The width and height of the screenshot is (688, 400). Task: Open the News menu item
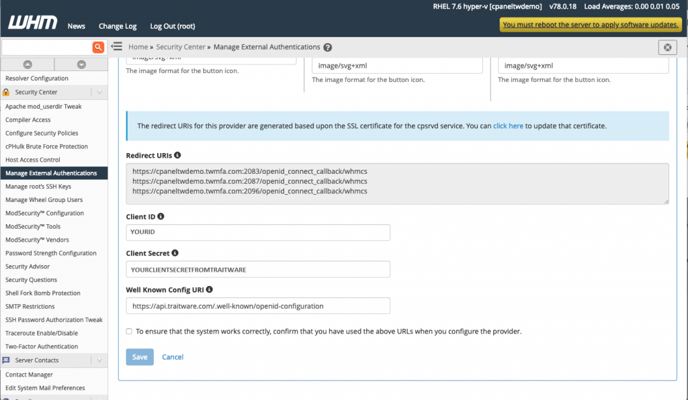pyautogui.click(x=77, y=26)
